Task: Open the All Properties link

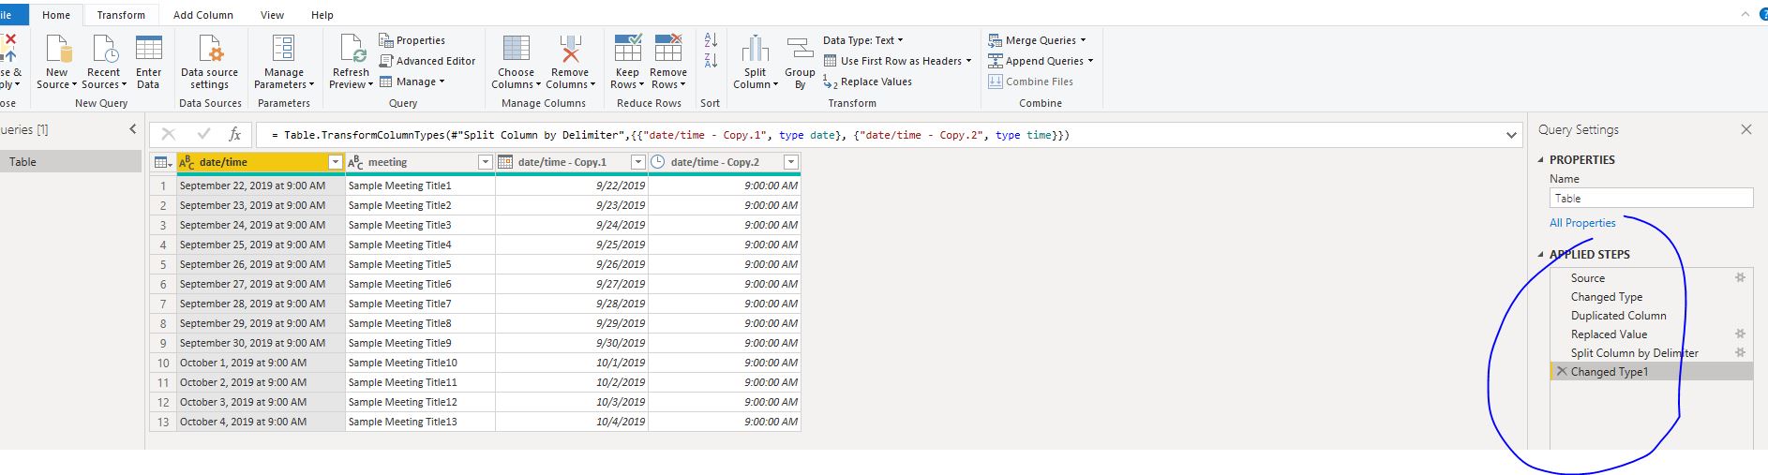Action: point(1582,223)
